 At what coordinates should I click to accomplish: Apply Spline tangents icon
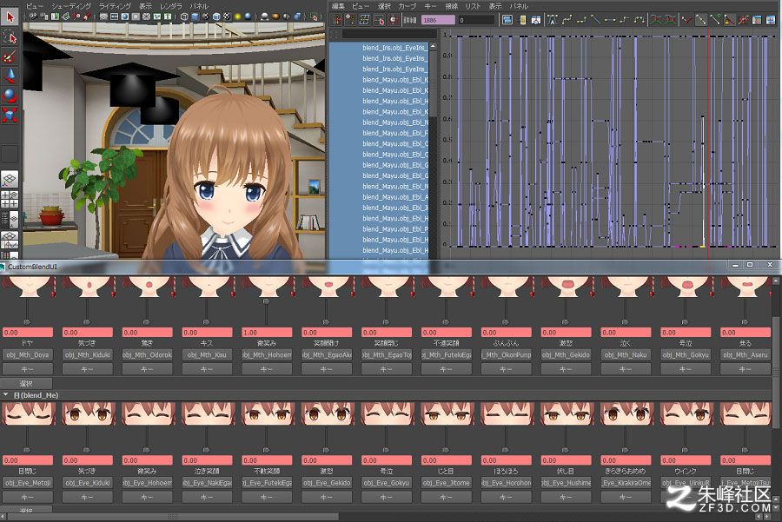(x=567, y=20)
